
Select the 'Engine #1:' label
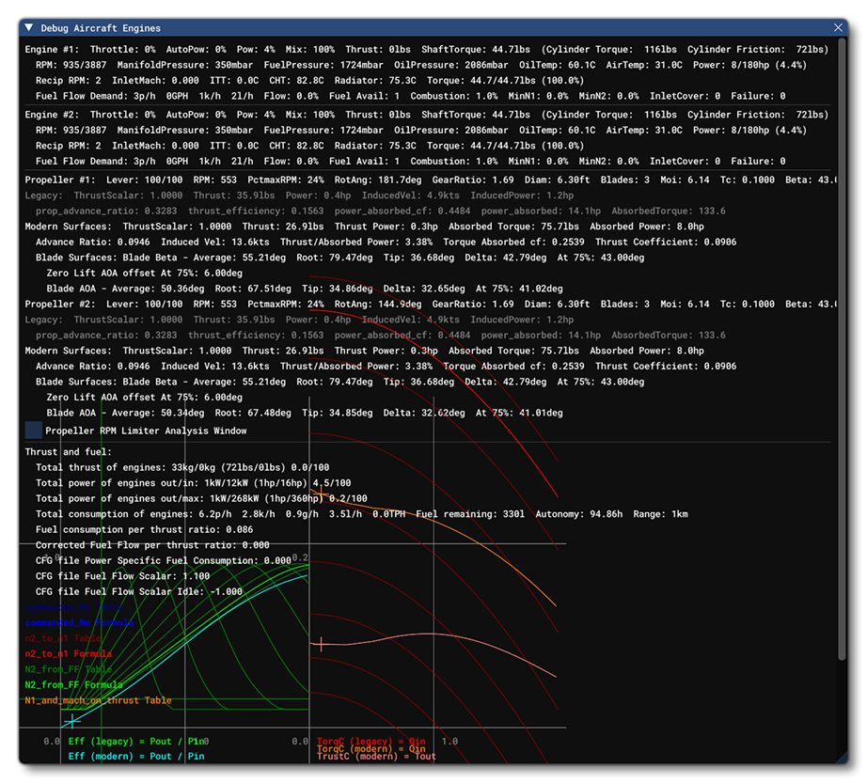click(x=52, y=49)
